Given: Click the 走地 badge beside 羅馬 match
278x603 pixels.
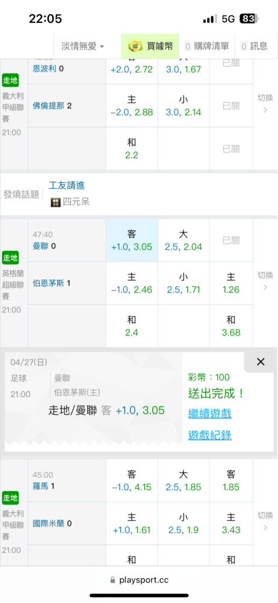Looking at the screenshot, I should [x=10, y=498].
